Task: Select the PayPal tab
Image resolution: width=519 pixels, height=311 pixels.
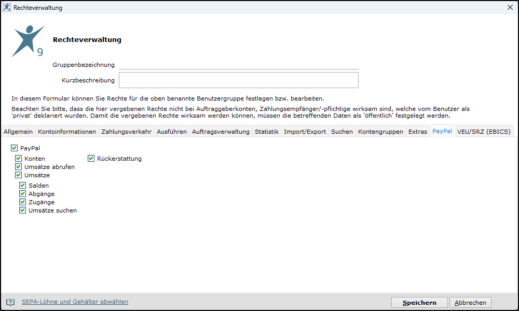Action: [x=442, y=131]
